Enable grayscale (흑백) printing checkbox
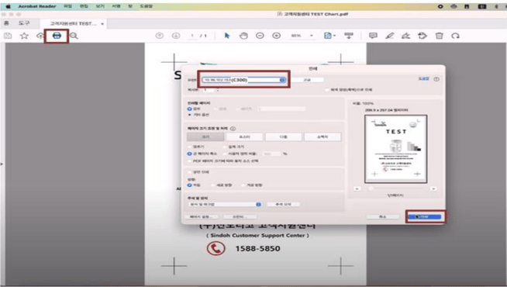Image resolution: width=507 pixels, height=287 pixels. coord(327,90)
